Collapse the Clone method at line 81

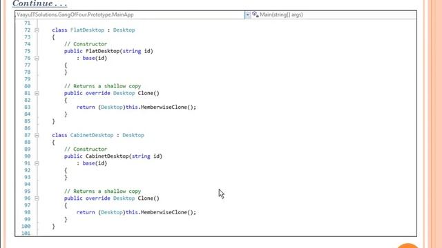(x=37, y=94)
